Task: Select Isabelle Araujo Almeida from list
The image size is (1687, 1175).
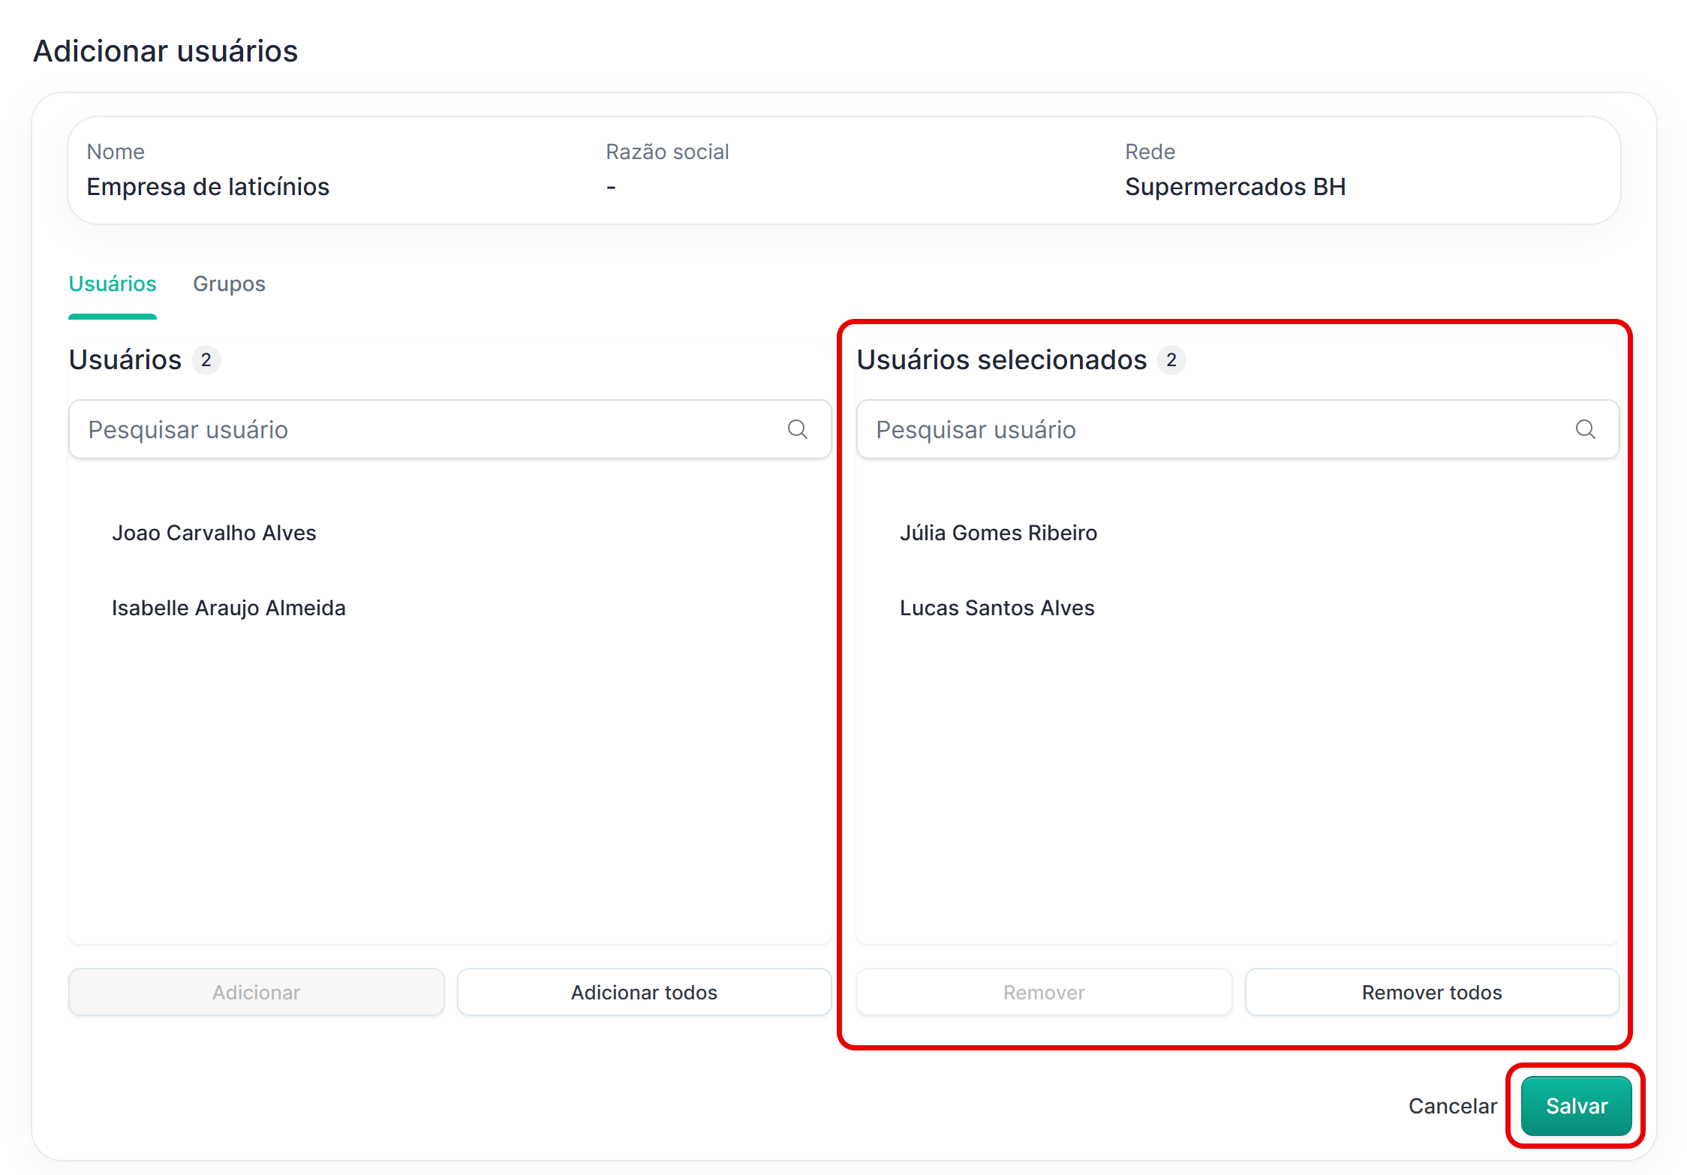Action: coord(228,608)
